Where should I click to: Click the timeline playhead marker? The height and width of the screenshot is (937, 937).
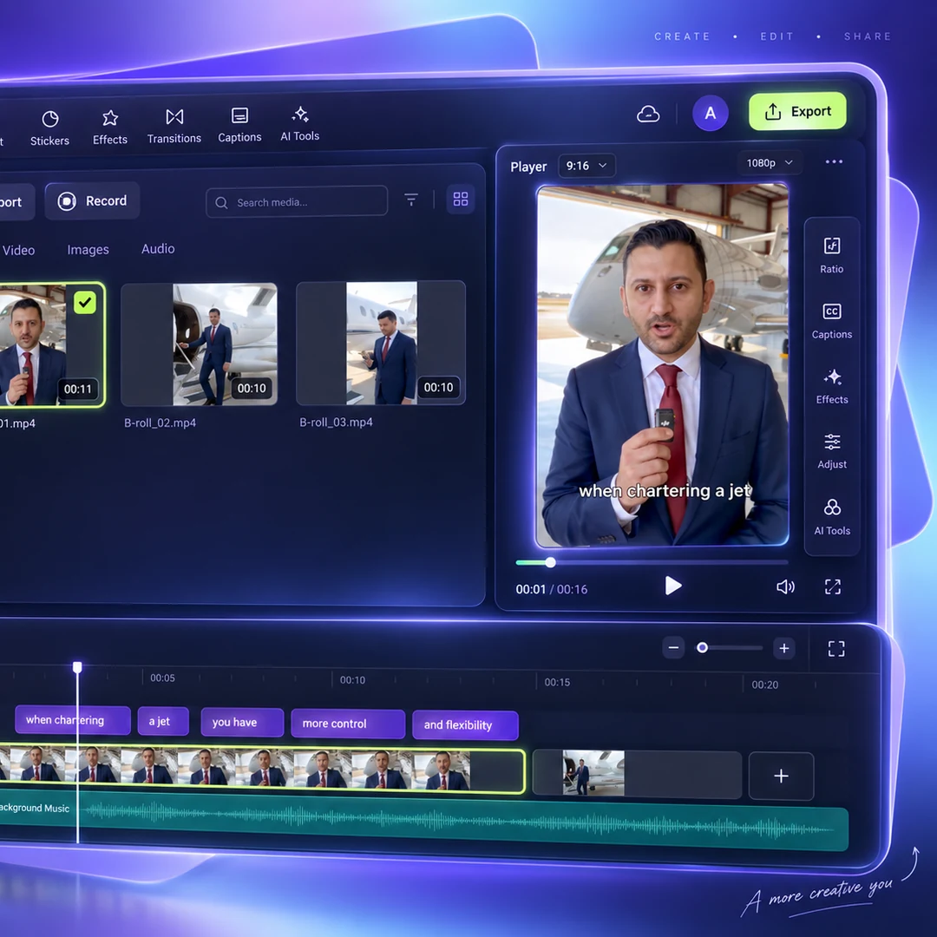coord(77,667)
